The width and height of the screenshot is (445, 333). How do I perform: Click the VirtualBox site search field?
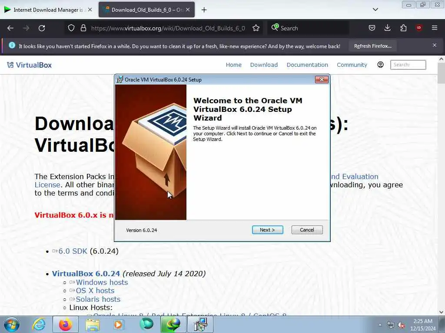(x=408, y=65)
